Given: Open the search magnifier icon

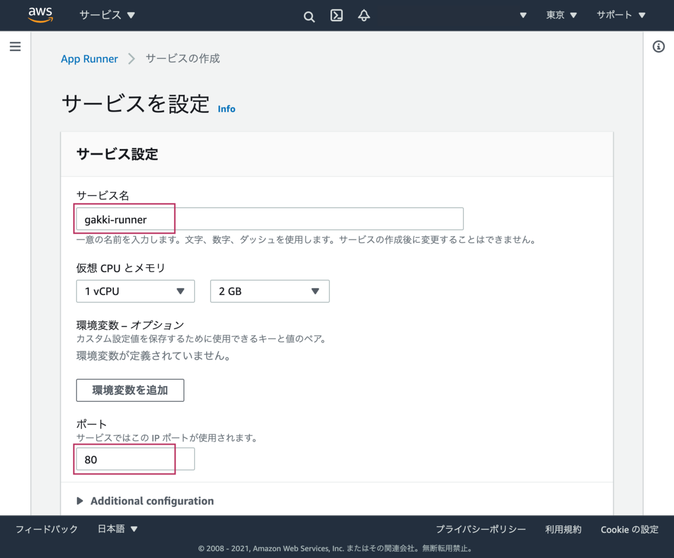Looking at the screenshot, I should [x=309, y=16].
